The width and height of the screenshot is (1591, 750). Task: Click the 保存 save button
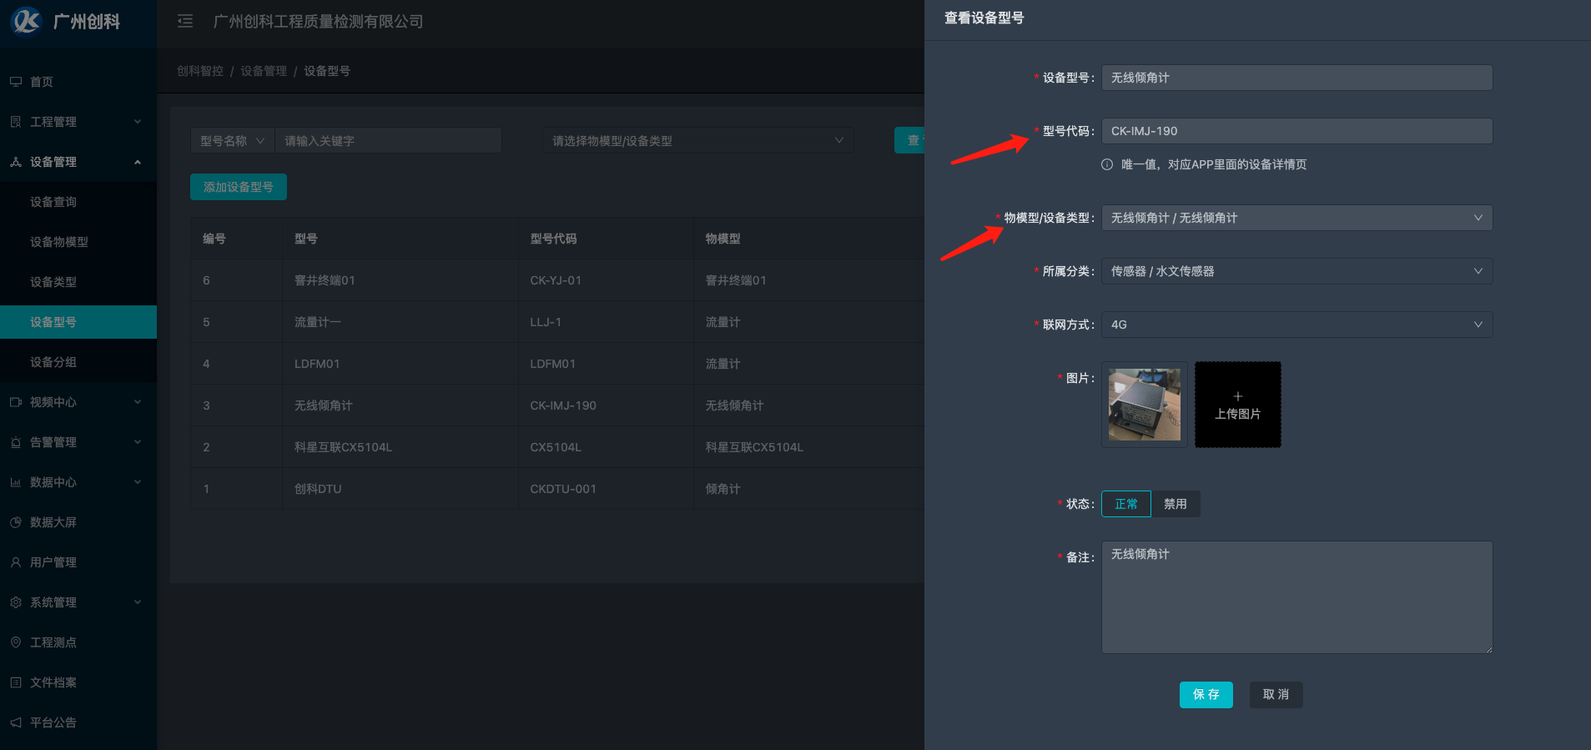[1206, 694]
